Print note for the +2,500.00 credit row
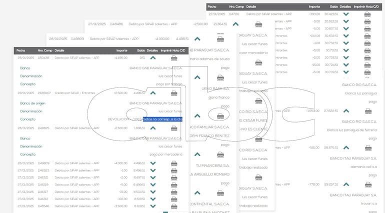 tap(174, 93)
